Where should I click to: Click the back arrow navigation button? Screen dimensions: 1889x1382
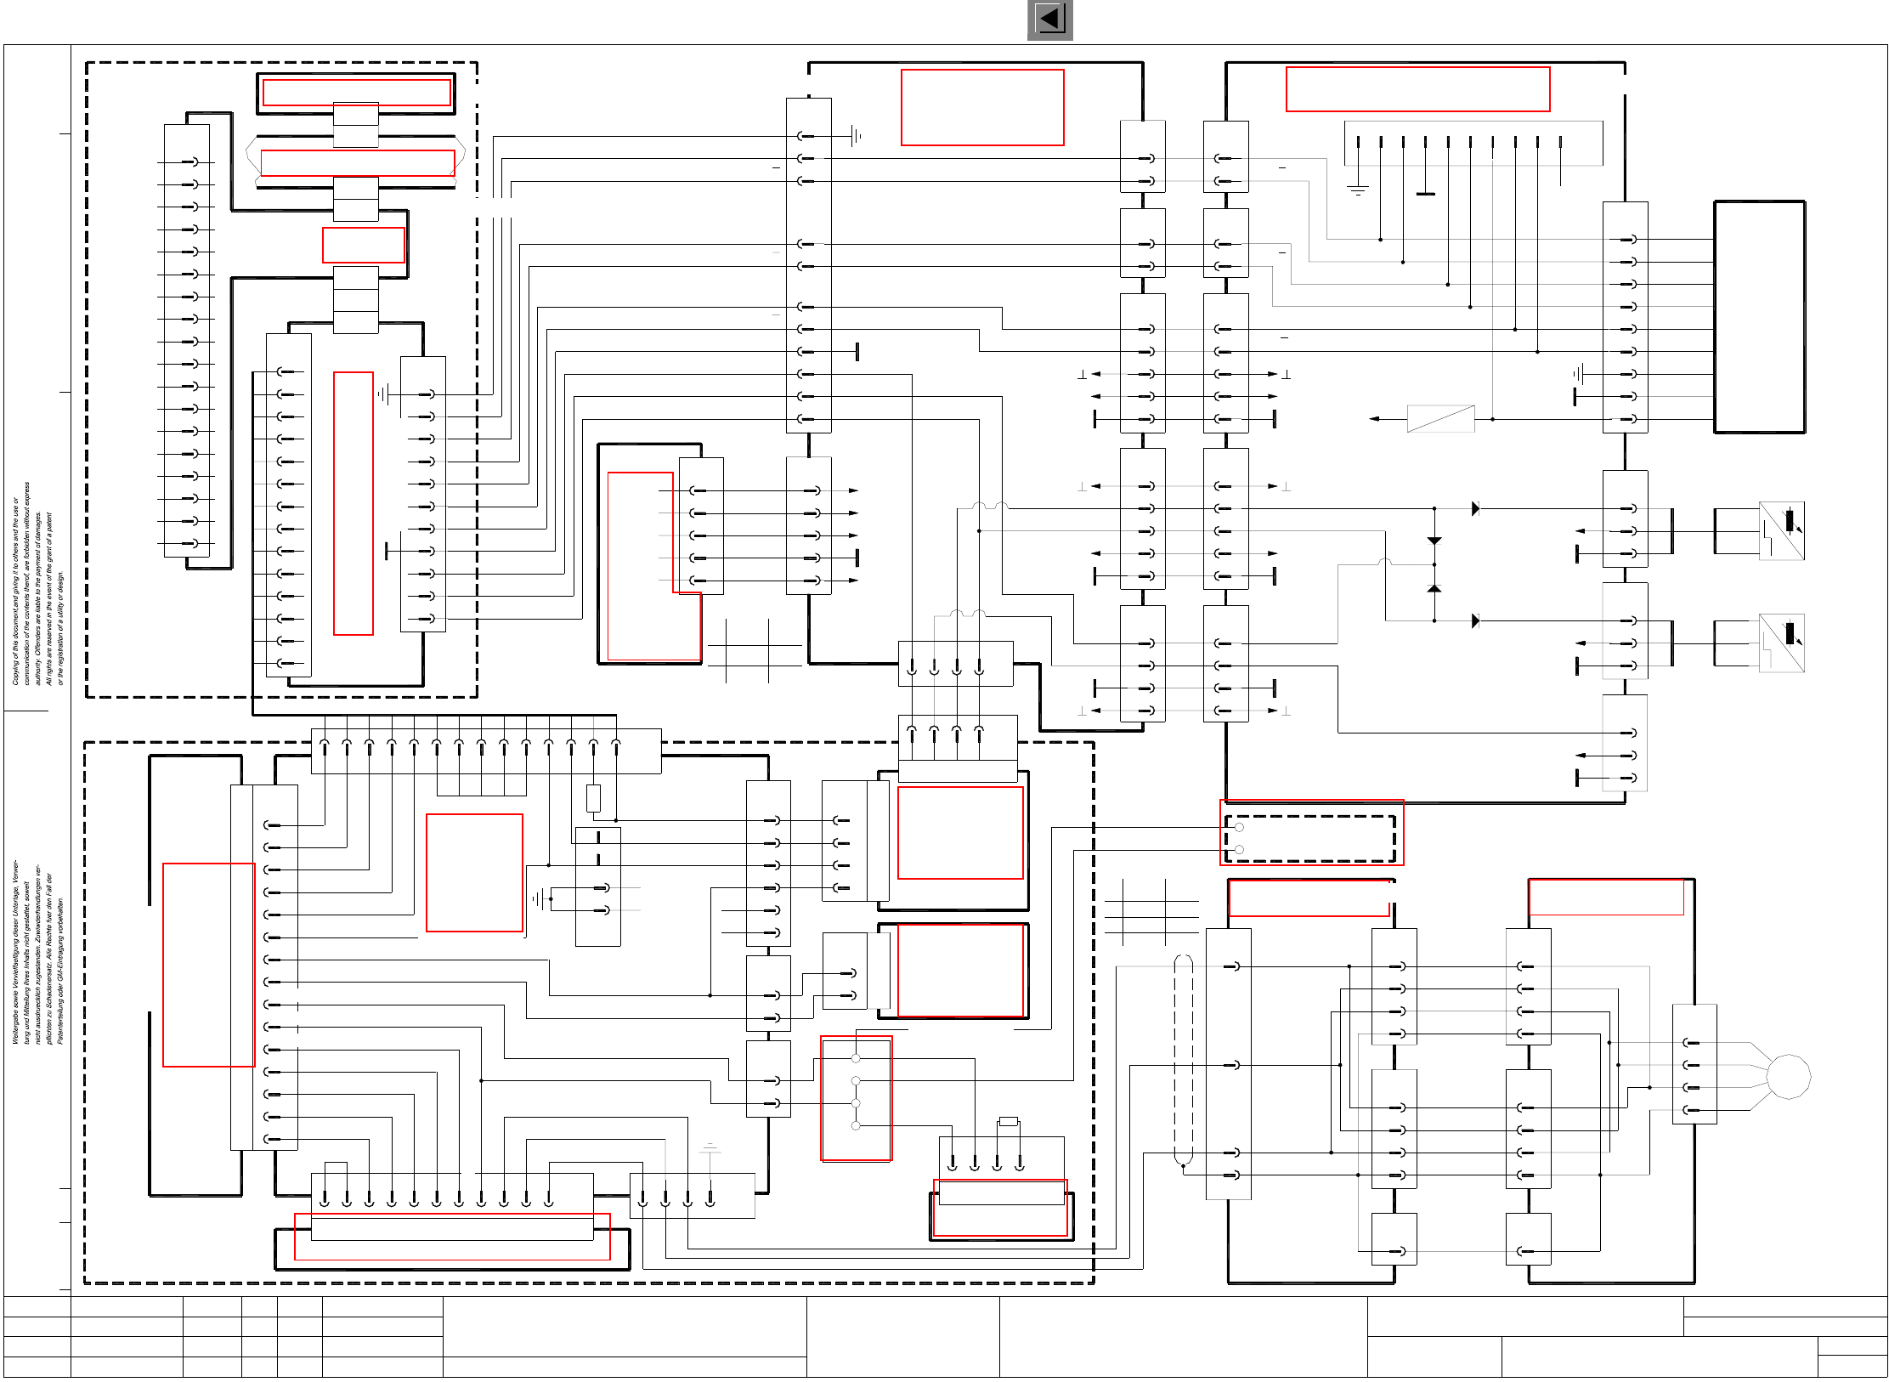[1049, 20]
